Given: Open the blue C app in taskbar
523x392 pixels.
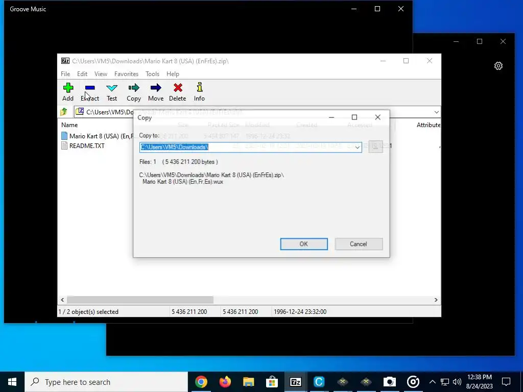Looking at the screenshot, I should coord(319,382).
